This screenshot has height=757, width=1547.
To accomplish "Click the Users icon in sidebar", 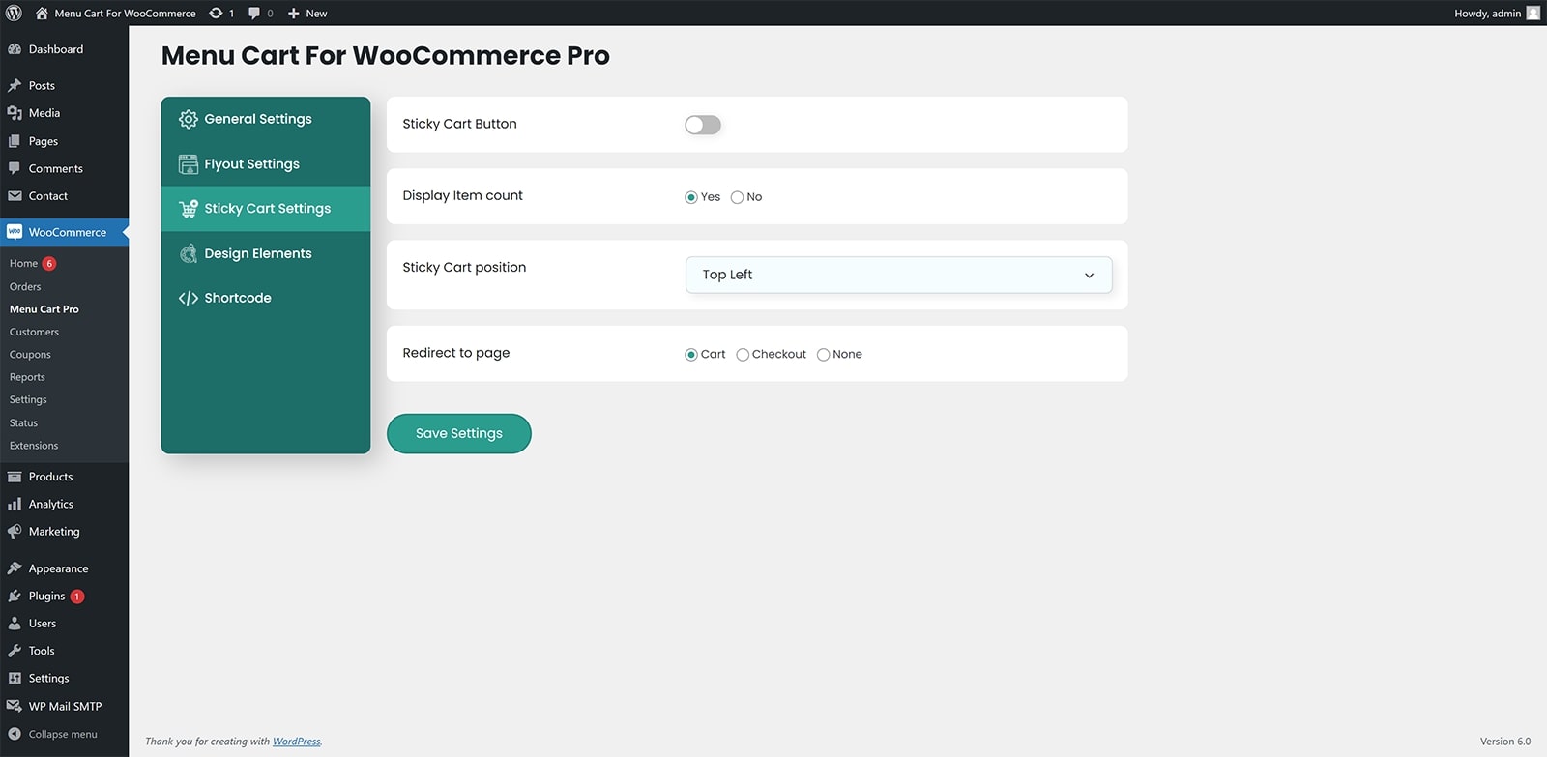I will tap(15, 624).
